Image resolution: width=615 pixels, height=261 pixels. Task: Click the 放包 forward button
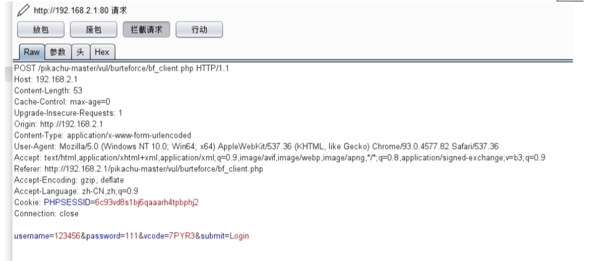[x=41, y=29]
